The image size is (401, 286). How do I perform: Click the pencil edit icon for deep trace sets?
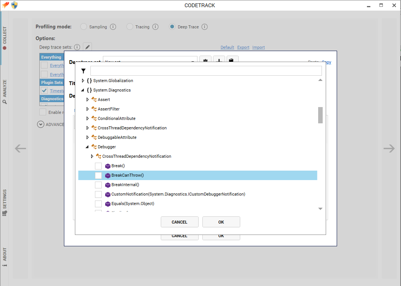(x=87, y=47)
